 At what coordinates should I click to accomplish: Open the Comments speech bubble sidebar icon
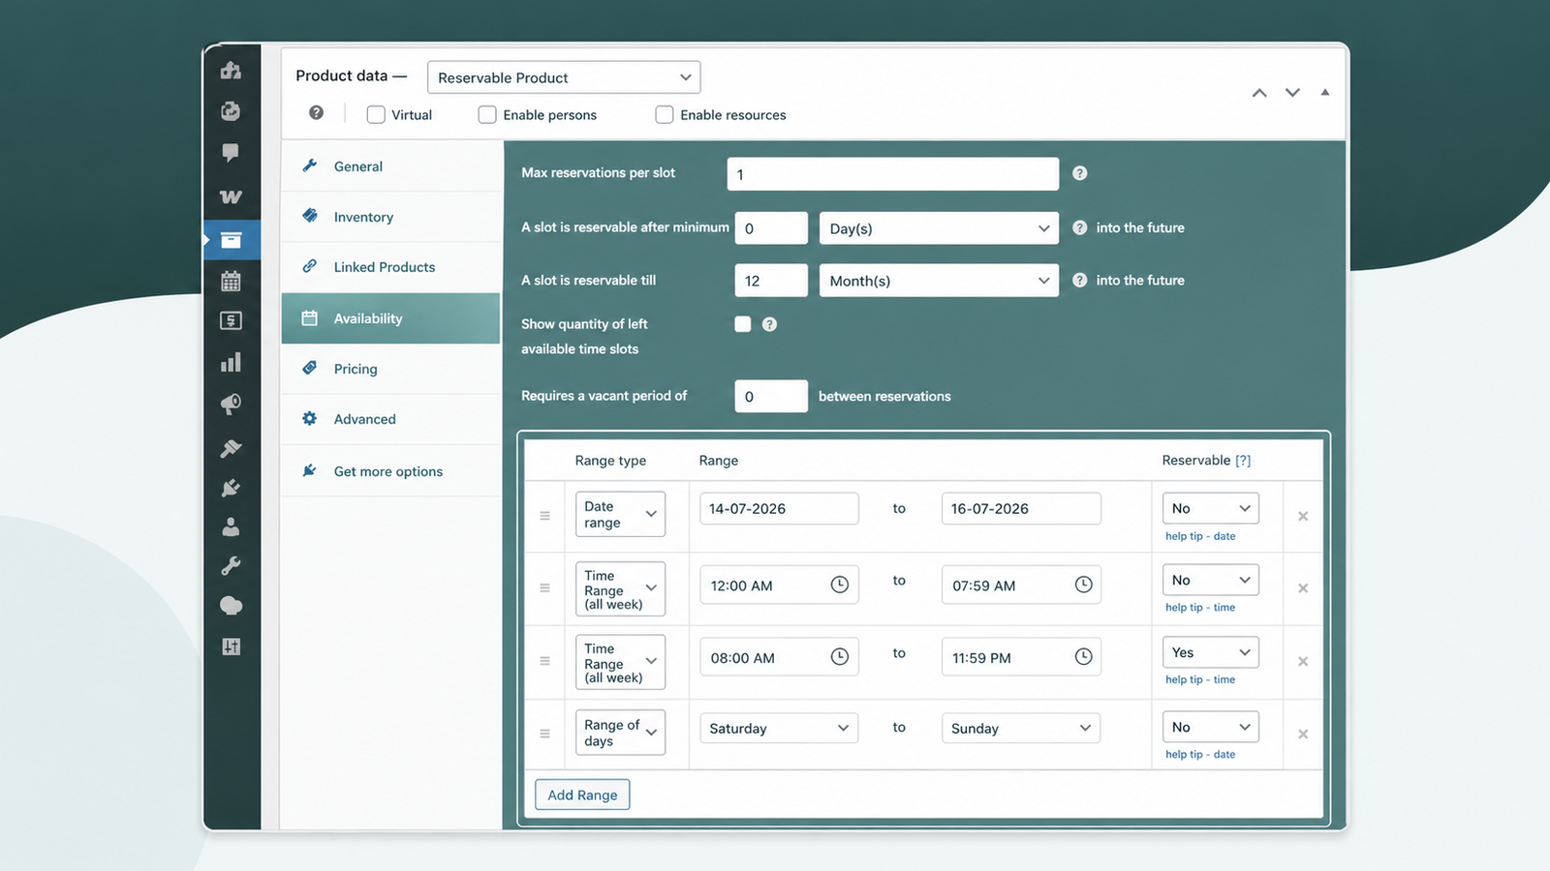tap(231, 153)
